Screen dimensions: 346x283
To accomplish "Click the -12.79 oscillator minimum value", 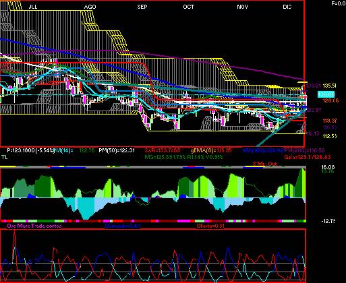I will click(x=328, y=221).
